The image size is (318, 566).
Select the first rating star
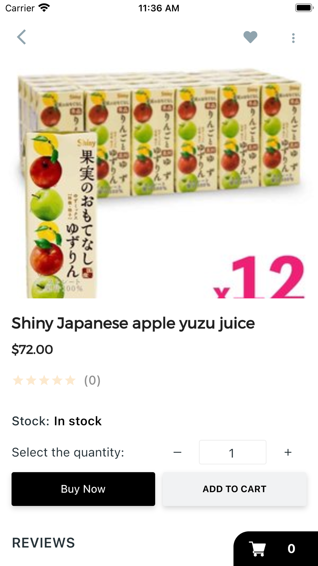pyautogui.click(x=18, y=380)
